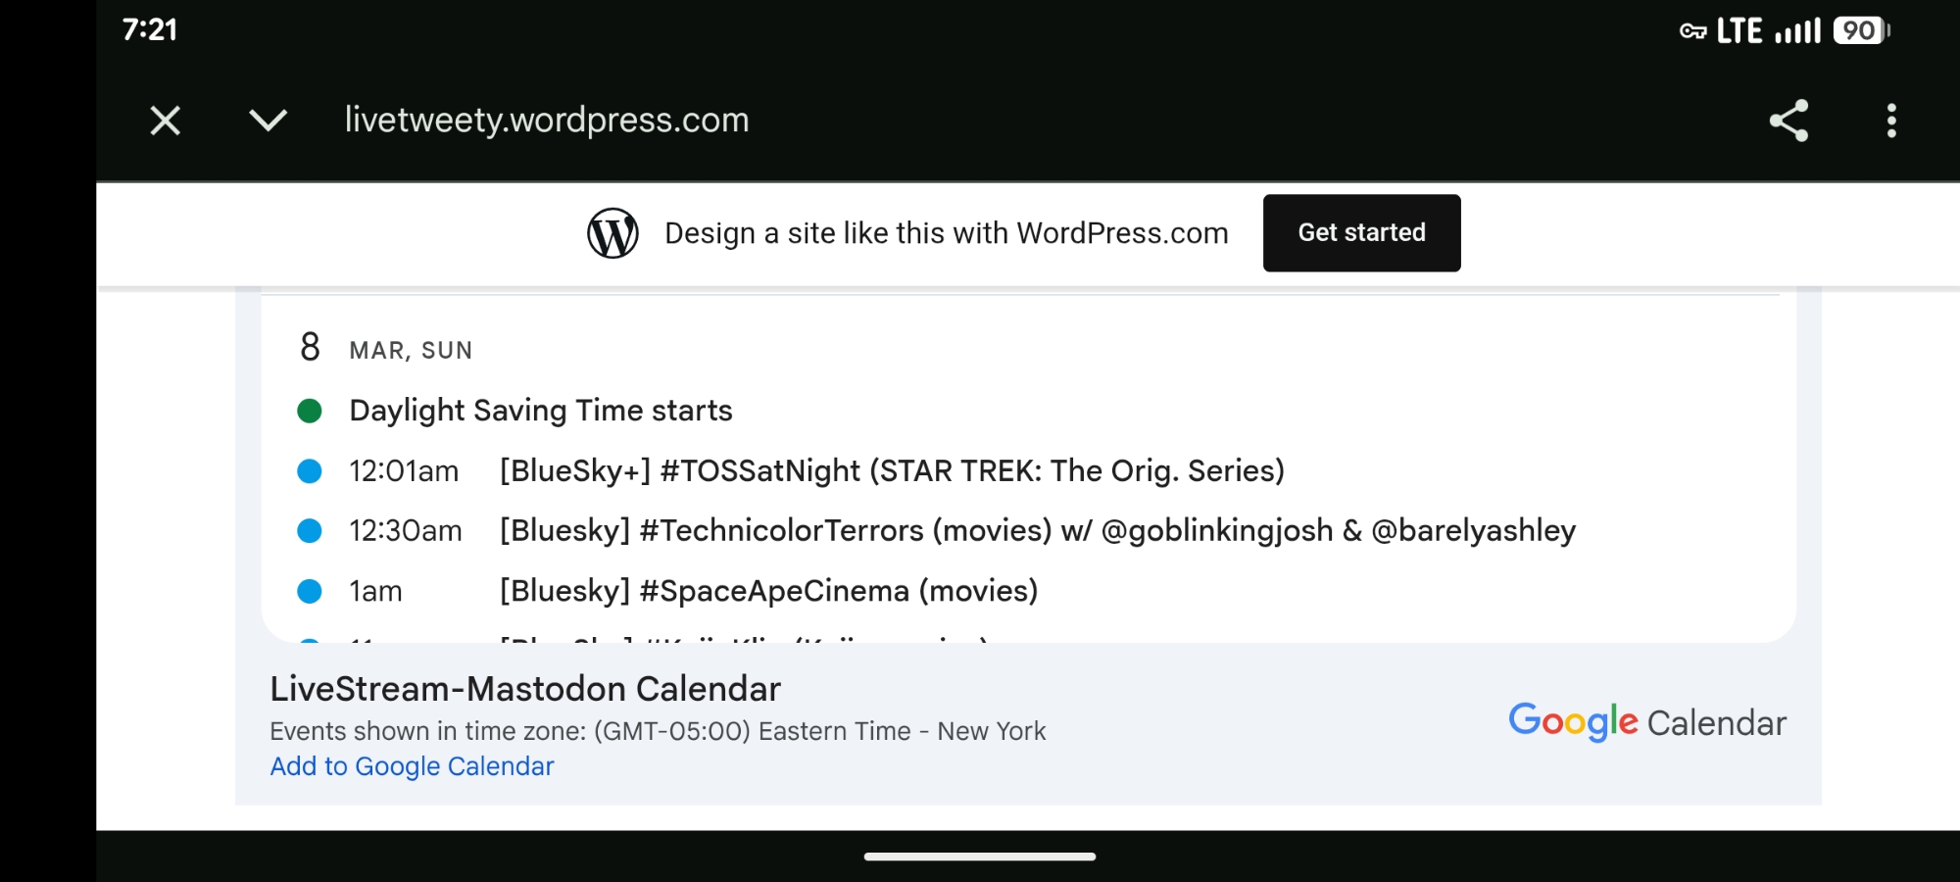Open the #TOSSatNight Star Trek event
Screen dimensions: 1960x882
pos(891,471)
